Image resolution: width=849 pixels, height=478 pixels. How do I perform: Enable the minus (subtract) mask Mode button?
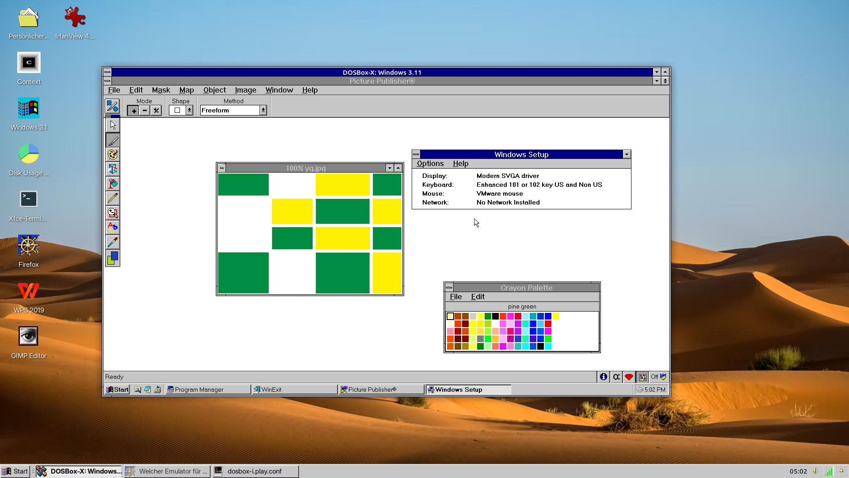(x=145, y=111)
